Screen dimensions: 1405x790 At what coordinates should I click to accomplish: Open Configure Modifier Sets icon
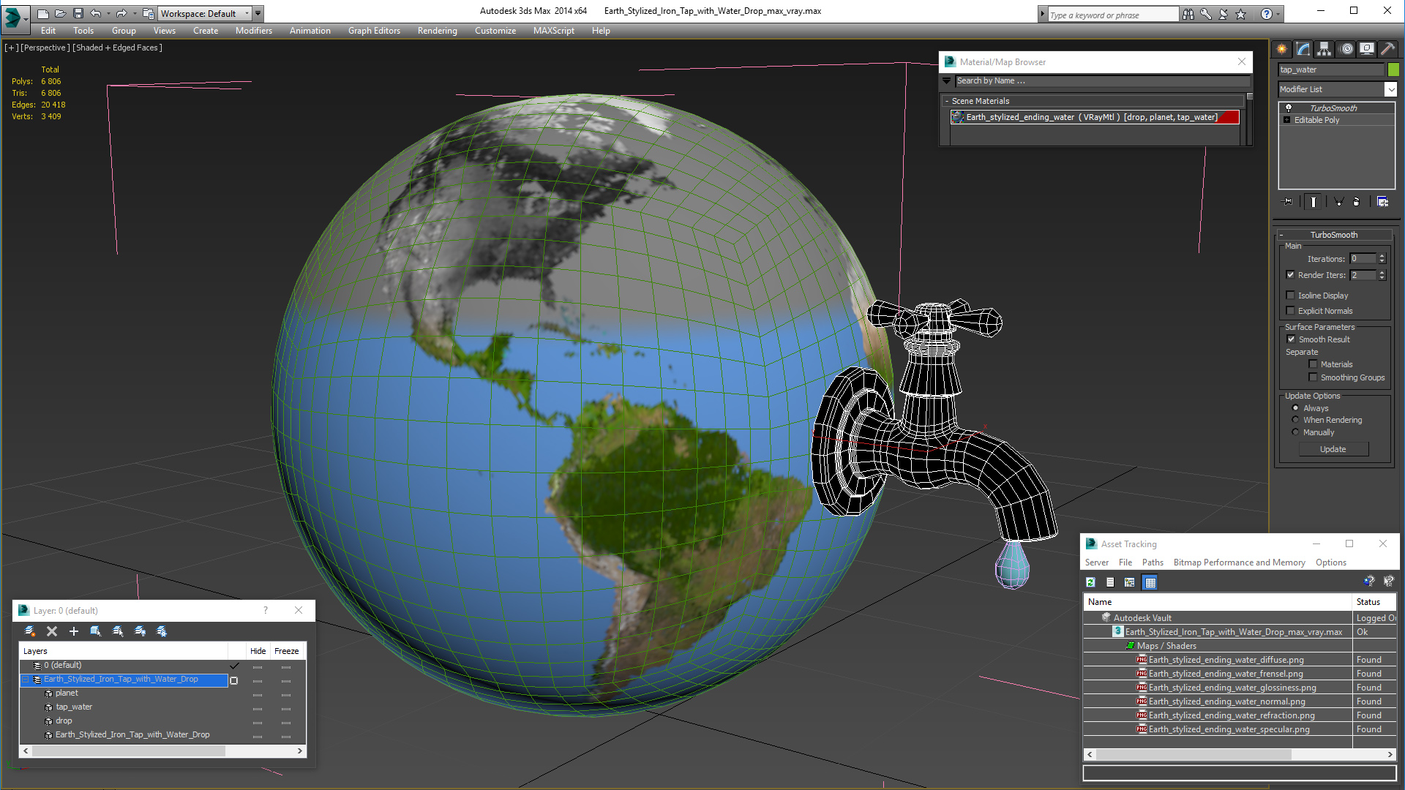(x=1382, y=202)
